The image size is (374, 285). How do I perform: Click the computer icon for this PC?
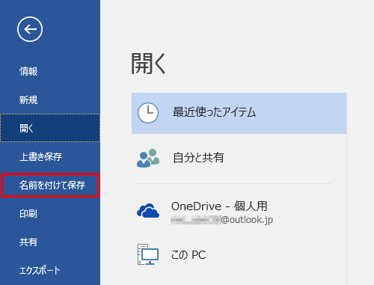pyautogui.click(x=148, y=254)
